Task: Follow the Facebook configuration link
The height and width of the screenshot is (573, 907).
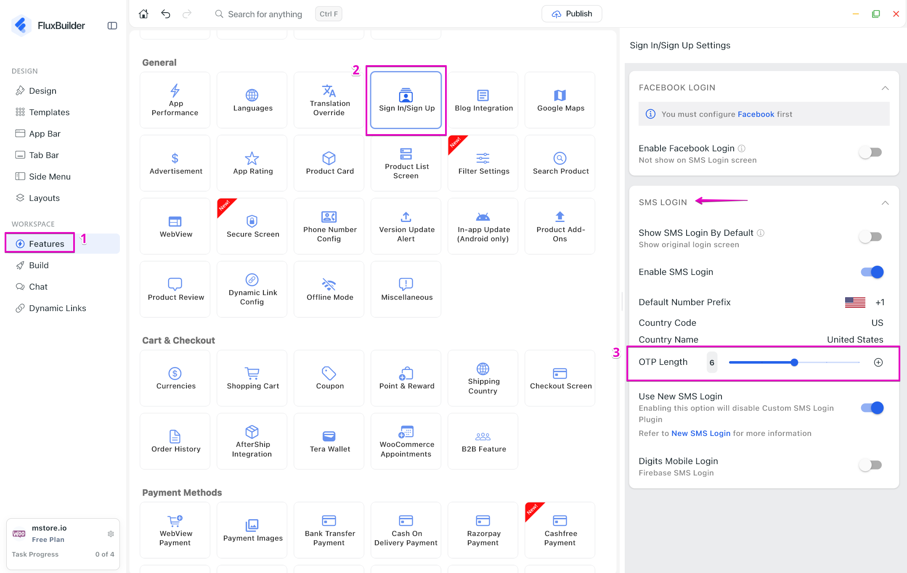Action: tap(756, 114)
